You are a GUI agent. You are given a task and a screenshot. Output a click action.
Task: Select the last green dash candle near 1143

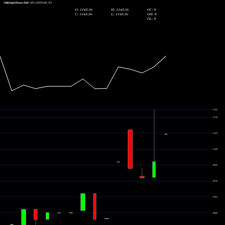tap(166, 134)
